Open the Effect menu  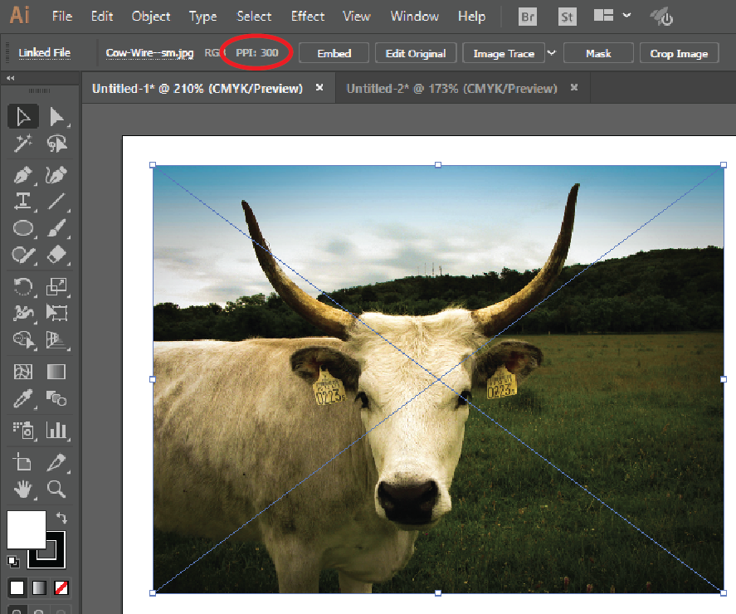coord(308,17)
